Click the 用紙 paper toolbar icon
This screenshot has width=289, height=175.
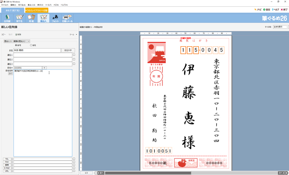(31, 18)
